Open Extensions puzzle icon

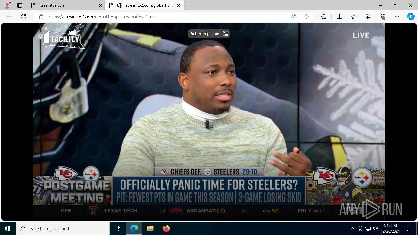(324, 17)
